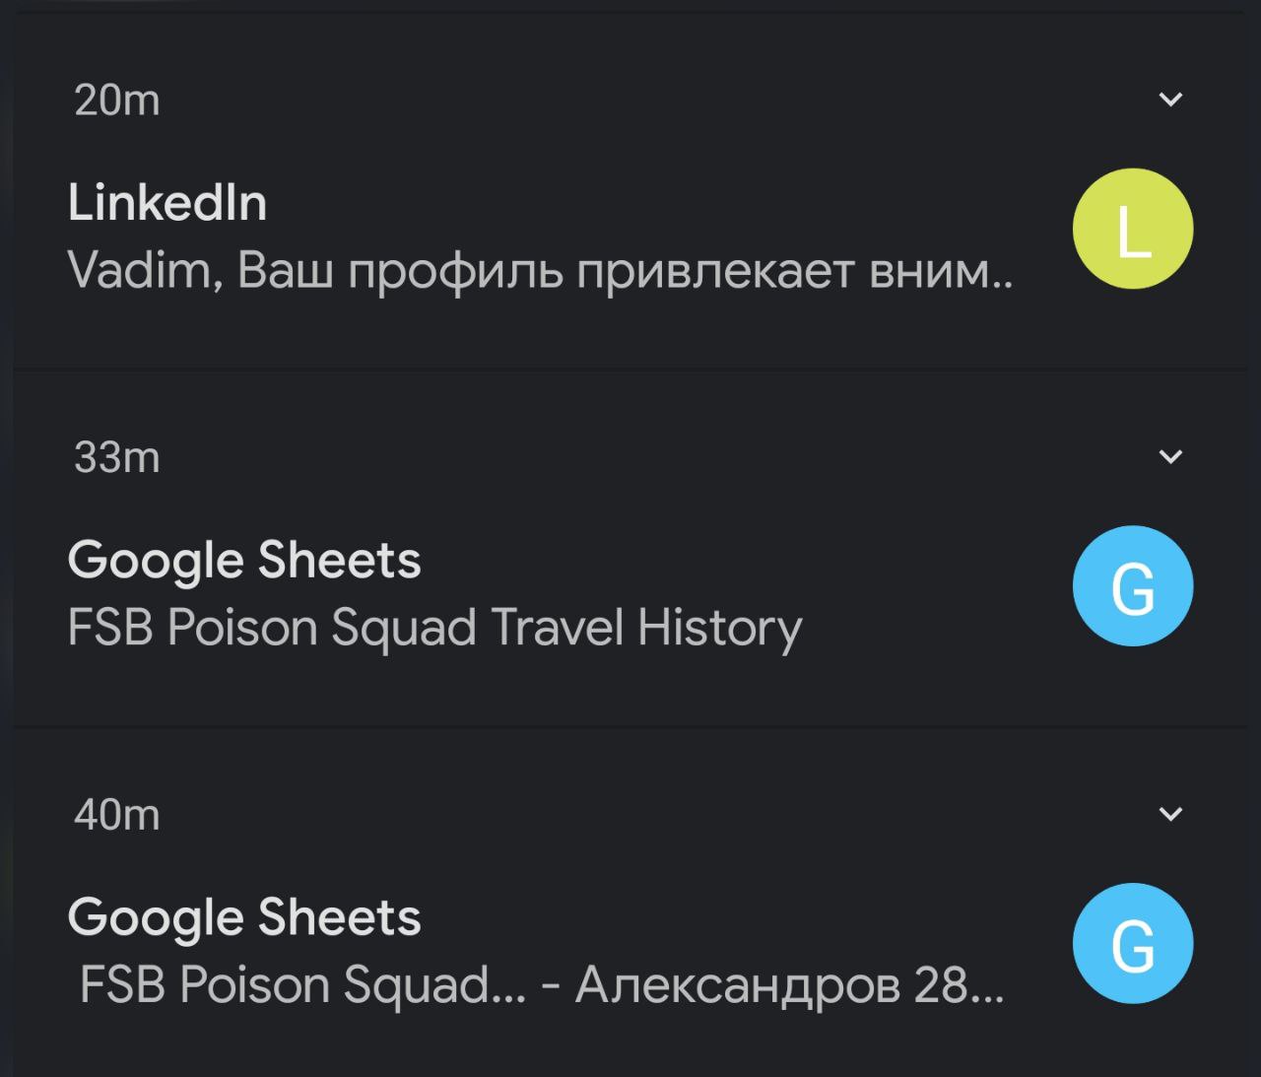Tap the 33m timestamp label
The width and height of the screenshot is (1261, 1077).
[x=117, y=458]
